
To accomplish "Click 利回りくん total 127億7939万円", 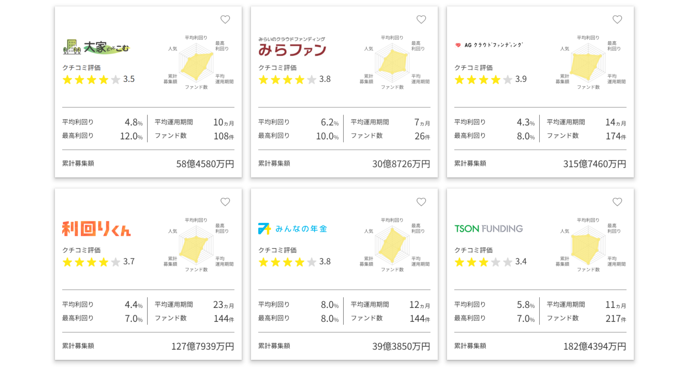I will (x=203, y=346).
